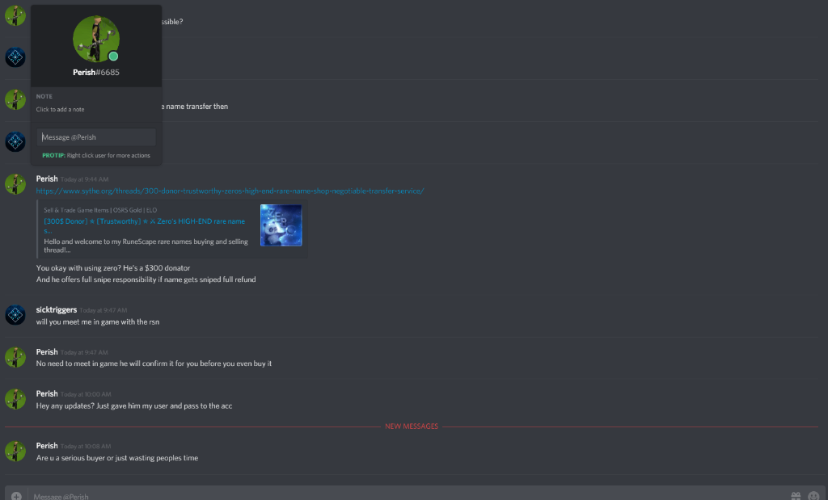The height and width of the screenshot is (500, 828).
Task: Click Perish avatar next to sythe.org link message
Action: (15, 184)
